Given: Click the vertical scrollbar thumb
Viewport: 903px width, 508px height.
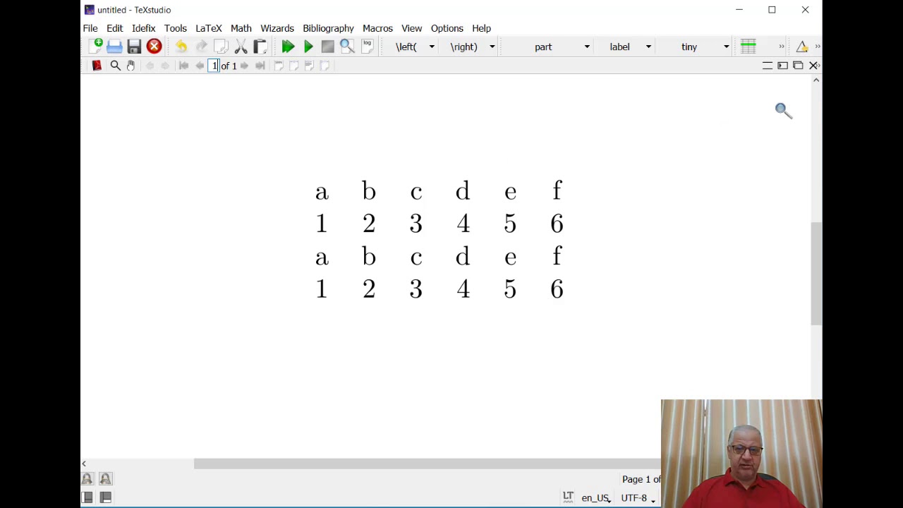Looking at the screenshot, I should (816, 274).
